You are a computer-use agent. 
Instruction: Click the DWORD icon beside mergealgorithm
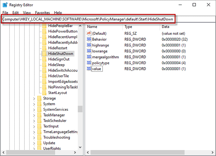click(x=89, y=57)
